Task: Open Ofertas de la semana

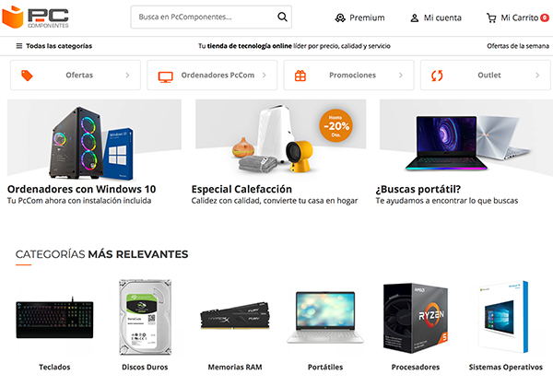Action: point(518,46)
